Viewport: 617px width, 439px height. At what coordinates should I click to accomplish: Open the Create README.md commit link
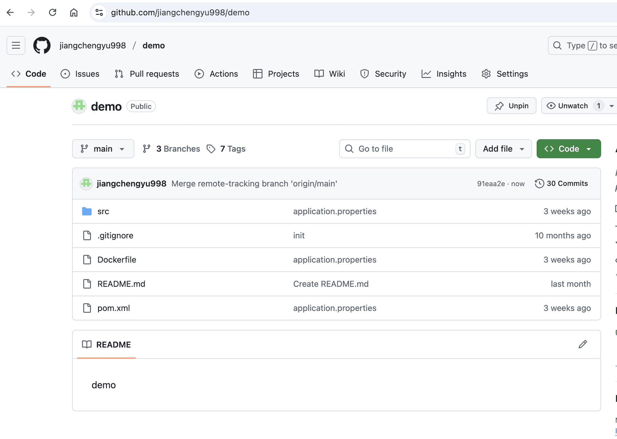(x=331, y=284)
